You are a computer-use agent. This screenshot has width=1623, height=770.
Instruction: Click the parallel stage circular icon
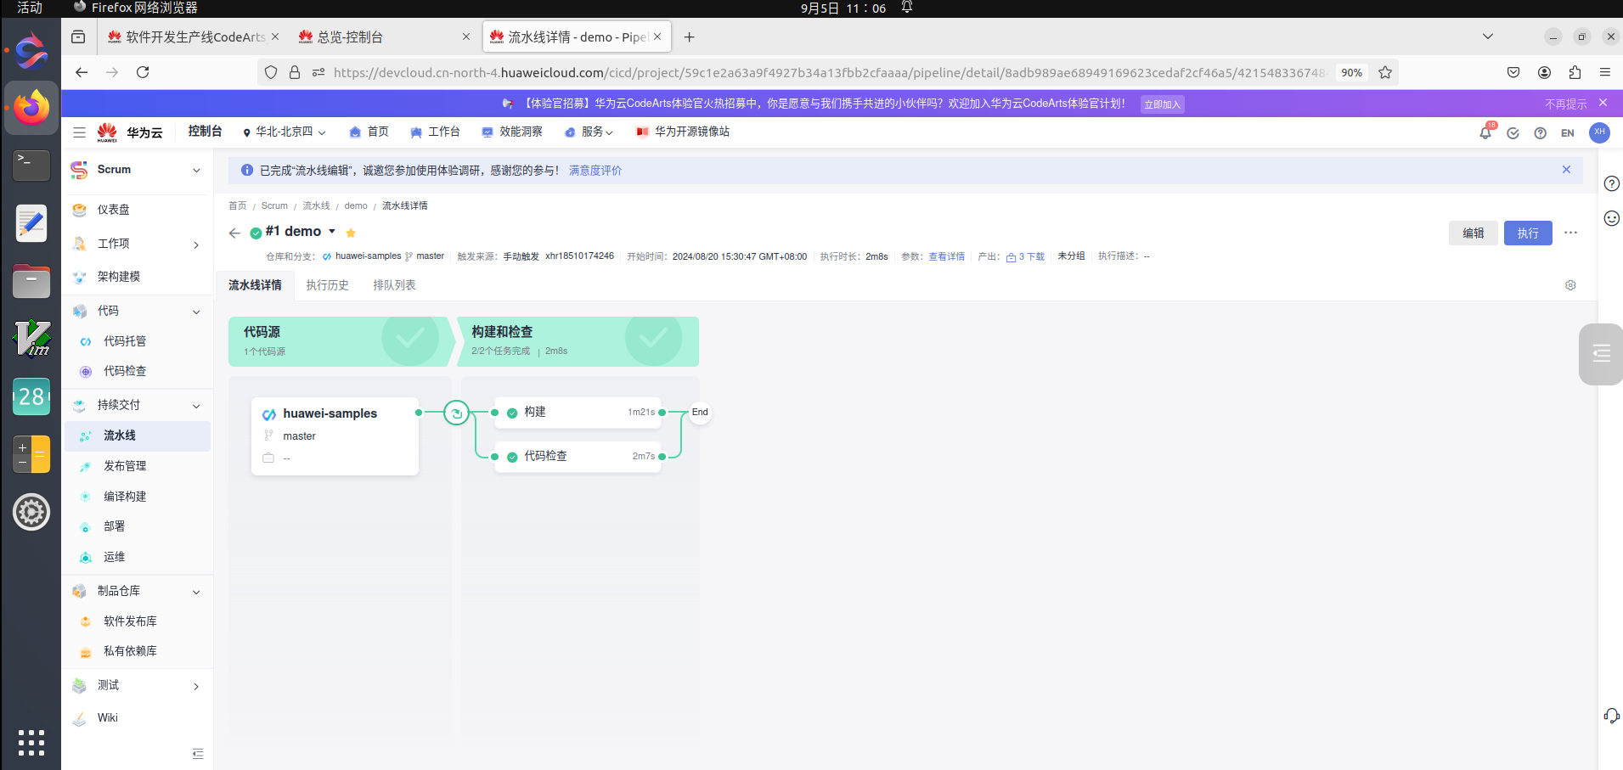(x=456, y=413)
